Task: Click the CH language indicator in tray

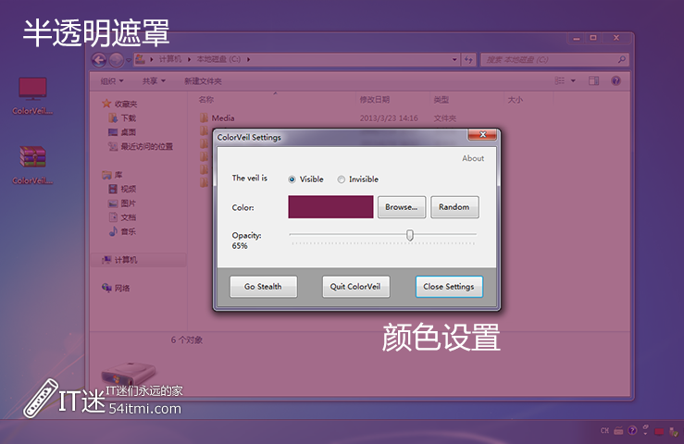Action: click(x=604, y=430)
